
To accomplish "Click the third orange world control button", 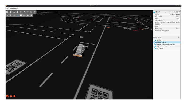I will click(14, 96).
